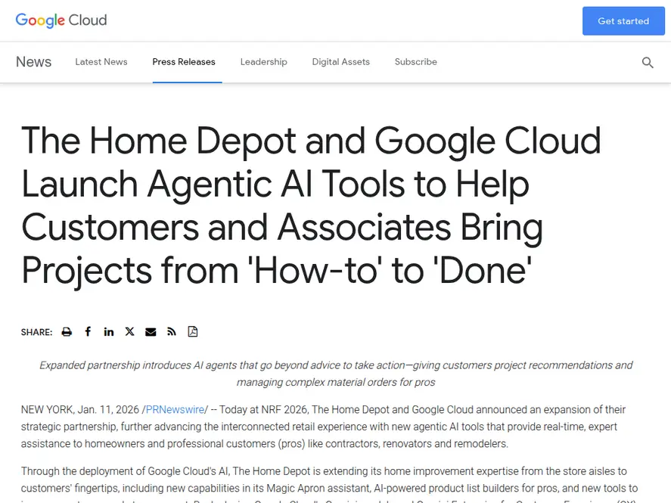The image size is (671, 503).
Task: Click the Google Cloud logo
Action: coord(61,20)
